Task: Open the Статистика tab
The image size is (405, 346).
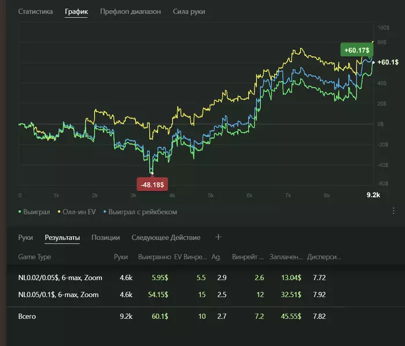Action: [35, 12]
